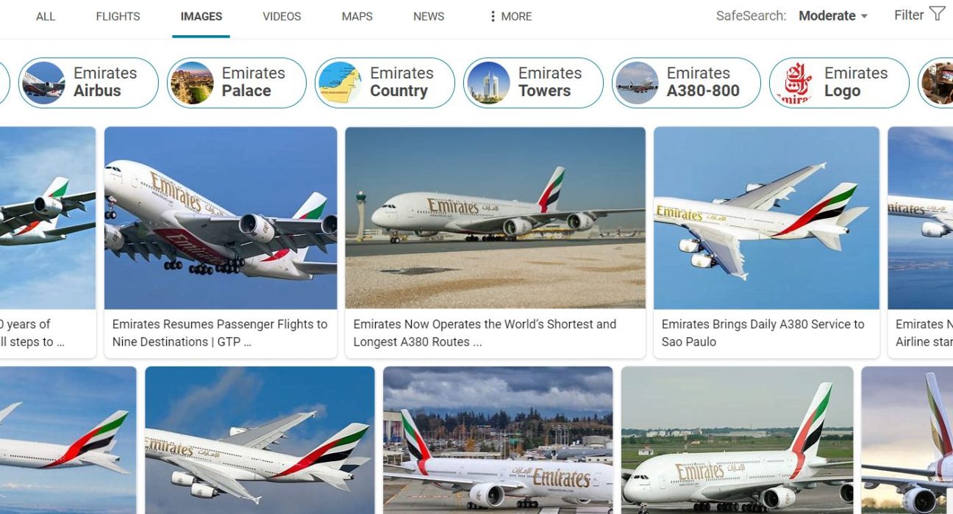Screen dimensions: 953x514
Task: Open the A380 on runway sand thumbnail
Action: pos(495,217)
